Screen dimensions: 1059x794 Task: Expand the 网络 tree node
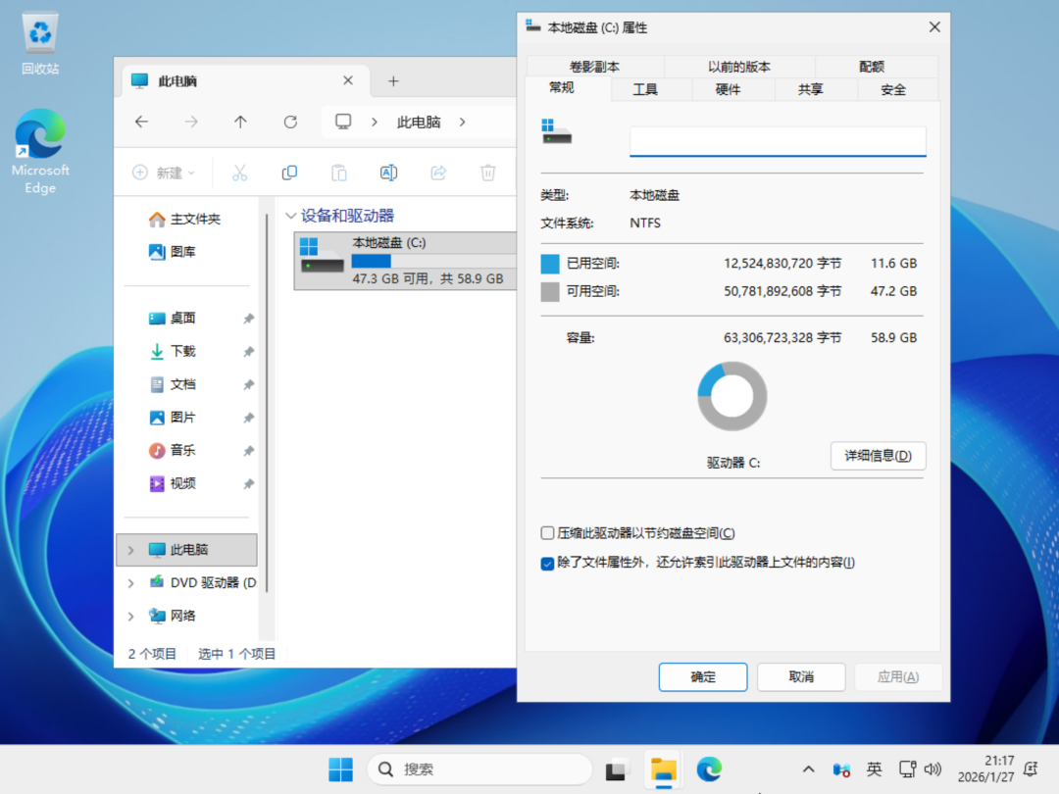[131, 617]
